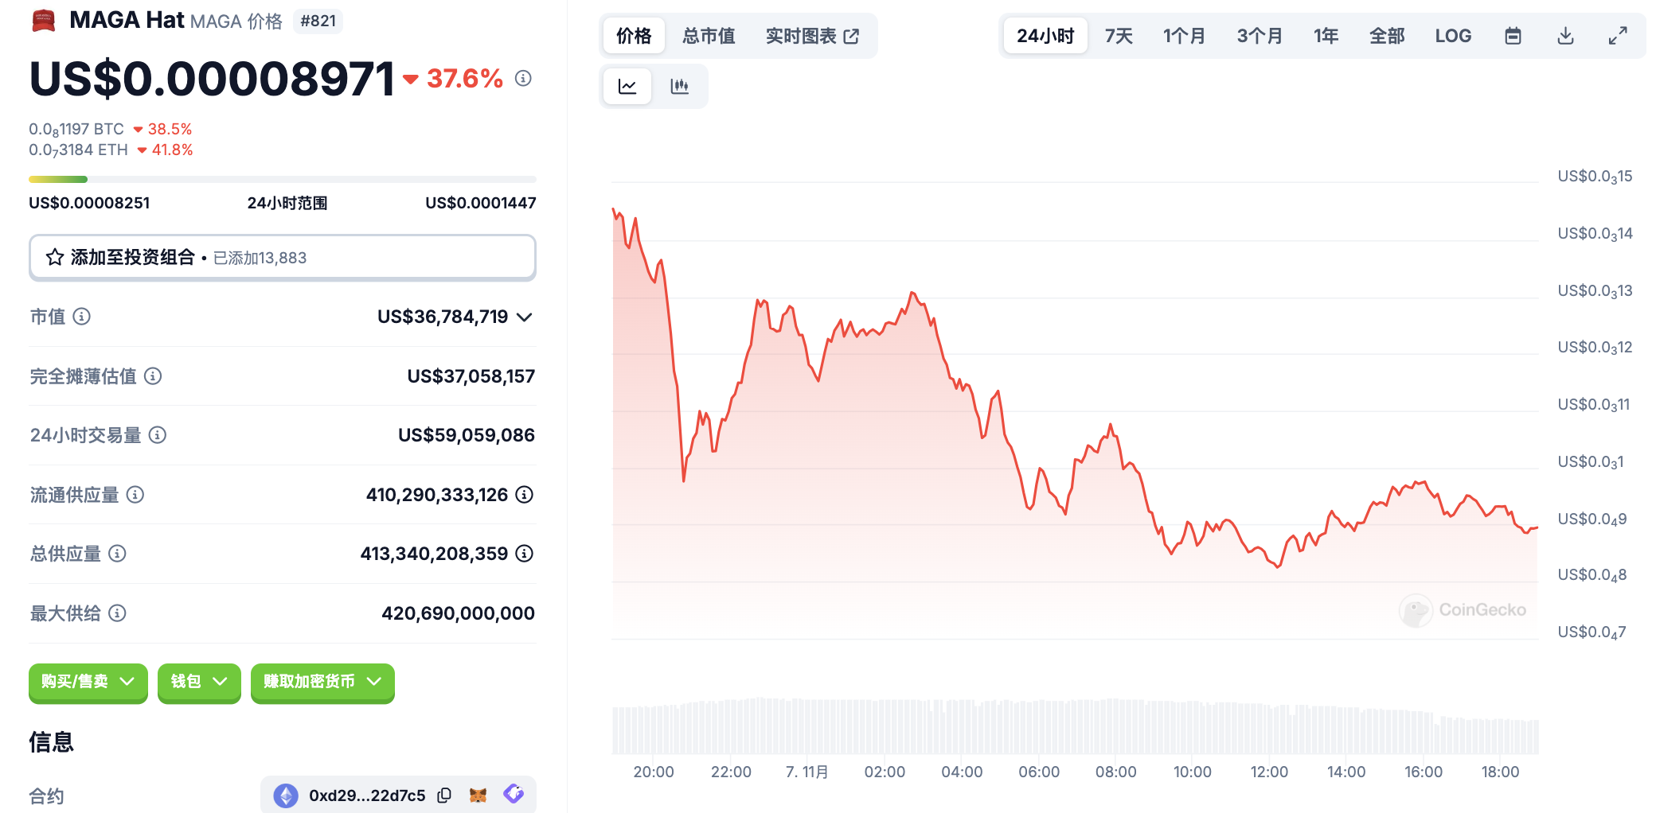Click the info icon beside 市值
This screenshot has width=1656, height=813.
[82, 317]
